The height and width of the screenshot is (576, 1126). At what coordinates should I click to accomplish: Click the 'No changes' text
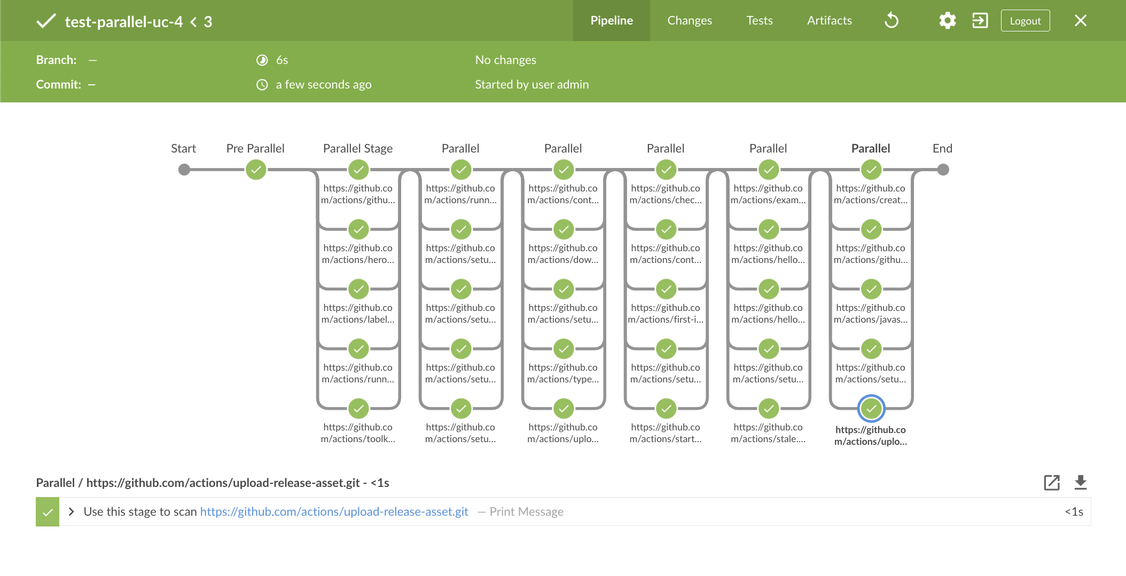[506, 60]
